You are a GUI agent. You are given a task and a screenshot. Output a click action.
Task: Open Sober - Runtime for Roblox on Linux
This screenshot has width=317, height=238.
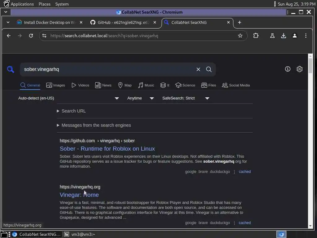tap(107, 149)
